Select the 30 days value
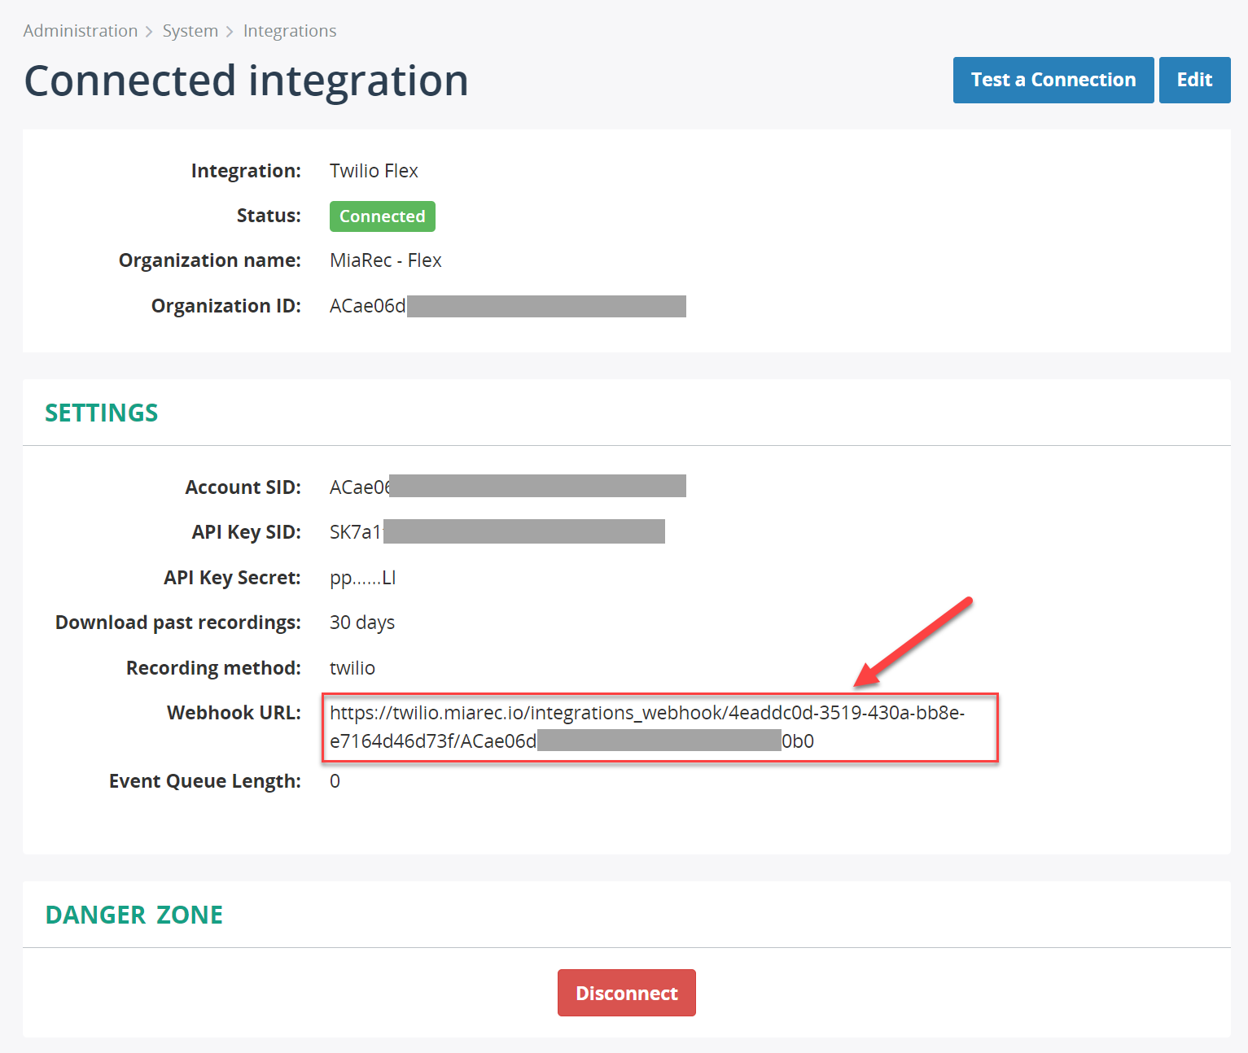Screen dimensions: 1248x1053 (x=362, y=623)
